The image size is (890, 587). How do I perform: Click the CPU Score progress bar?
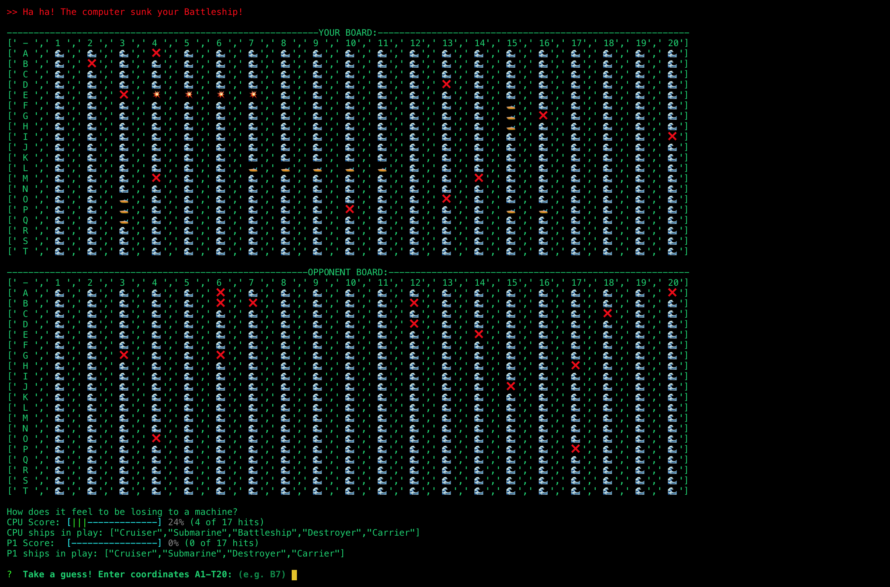tap(114, 522)
